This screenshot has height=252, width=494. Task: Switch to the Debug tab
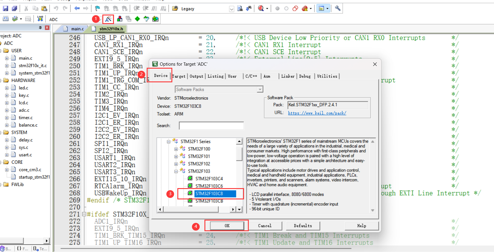305,76
